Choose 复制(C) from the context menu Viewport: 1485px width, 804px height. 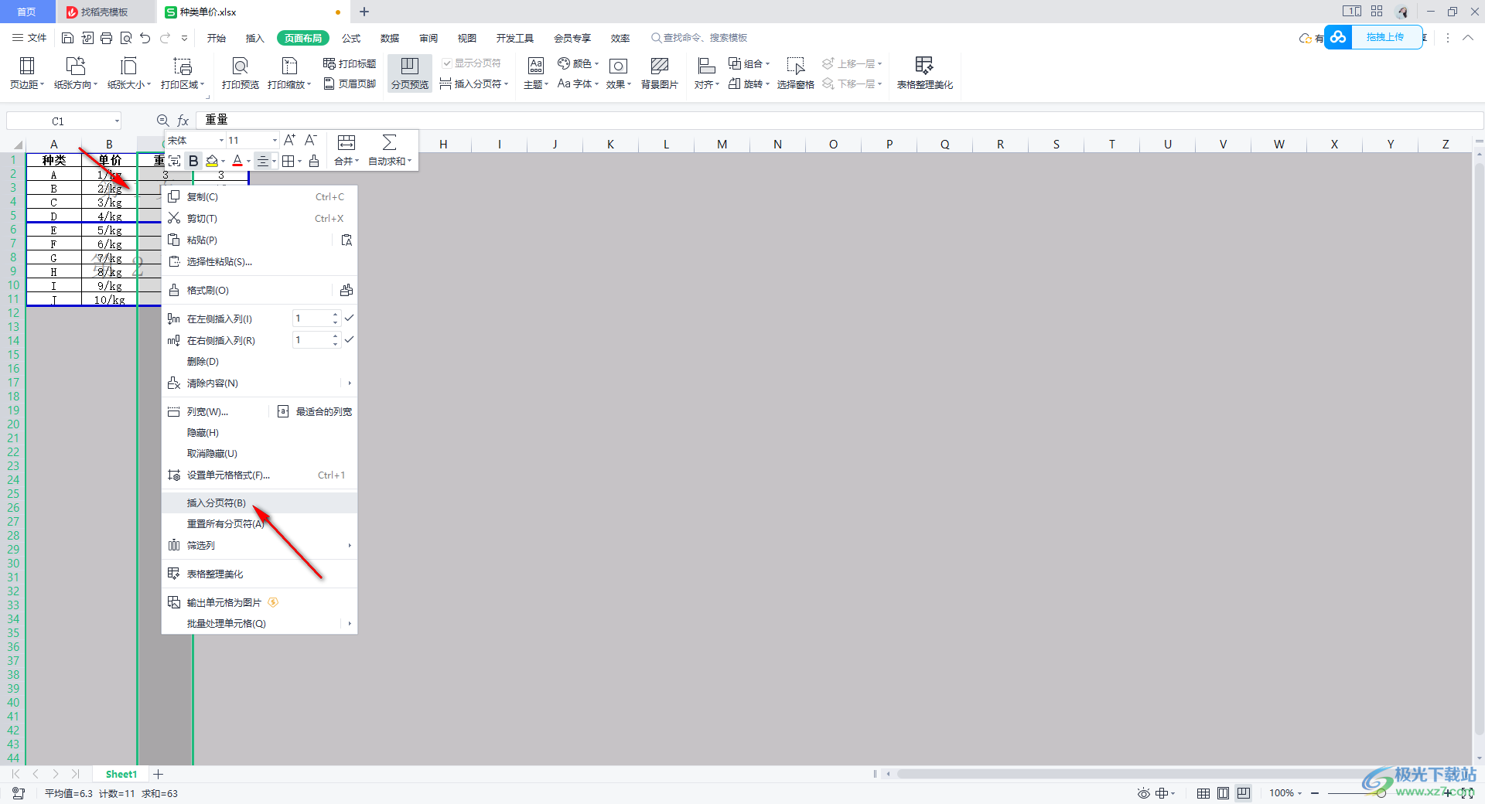259,196
